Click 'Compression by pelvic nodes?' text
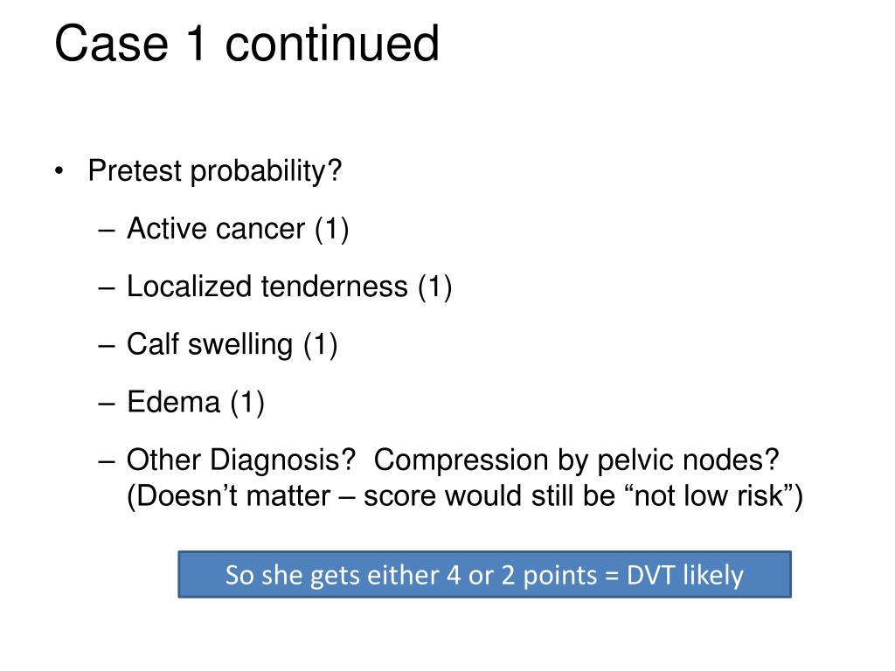This screenshot has height=671, width=895. point(577,460)
